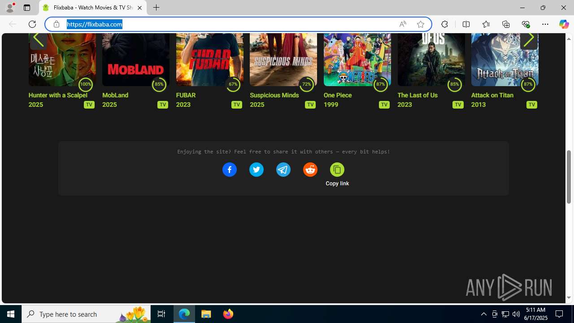This screenshot has width=574, height=323.
Task: Open the Suspicious Minds title link
Action: click(x=274, y=95)
